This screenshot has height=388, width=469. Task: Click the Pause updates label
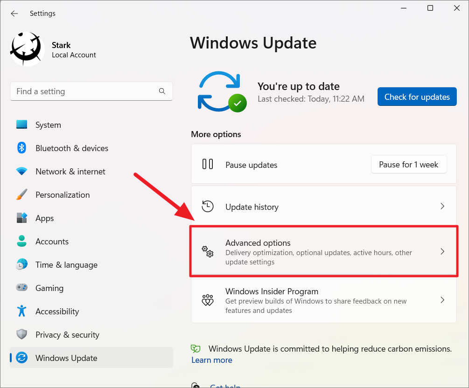point(251,165)
